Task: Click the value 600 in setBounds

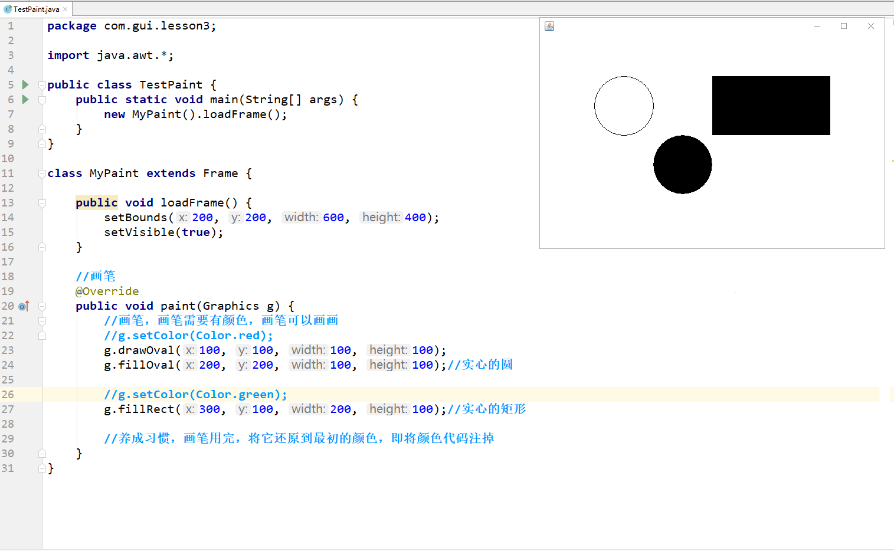Action: pyautogui.click(x=333, y=218)
